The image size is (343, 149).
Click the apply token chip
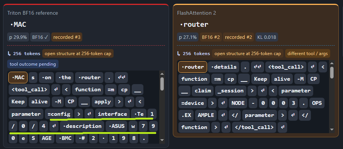[103, 101]
